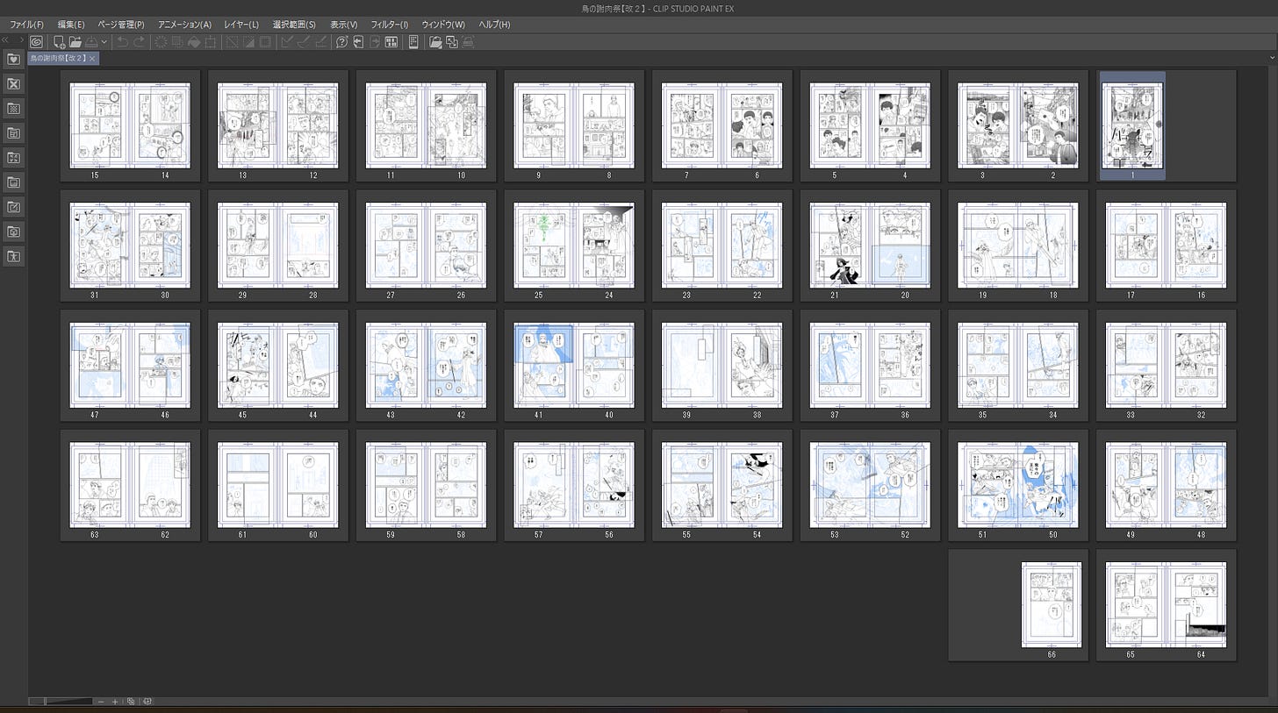This screenshot has width=1278, height=713.
Task: Select the page 66 thumbnail
Action: tap(1051, 605)
